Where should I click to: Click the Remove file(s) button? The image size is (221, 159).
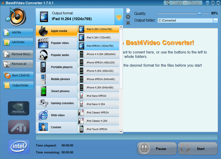tap(18, 54)
